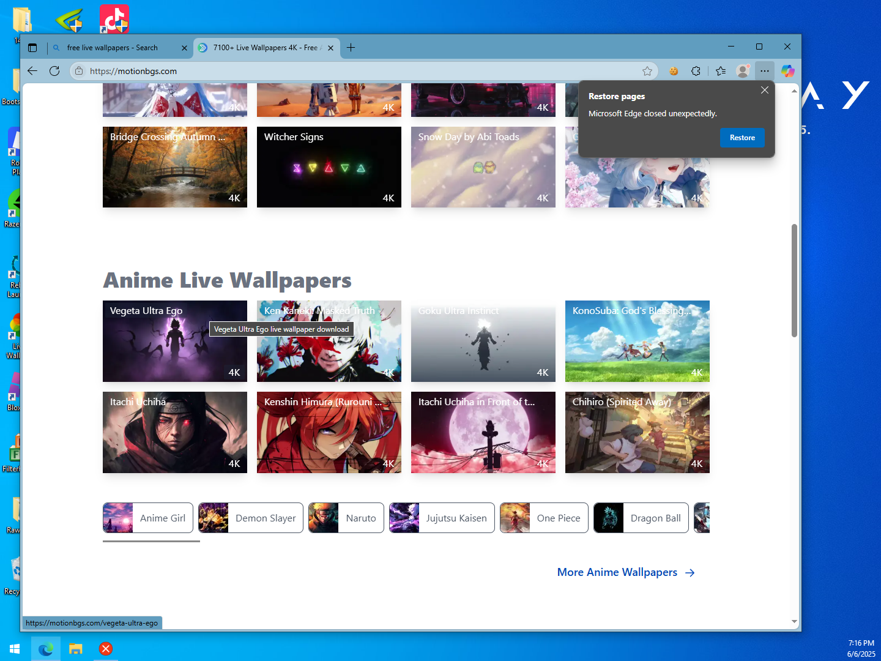This screenshot has height=661, width=881.
Task: Select the 7100+ Live Wallpapers 4K tab
Action: pyautogui.click(x=266, y=48)
